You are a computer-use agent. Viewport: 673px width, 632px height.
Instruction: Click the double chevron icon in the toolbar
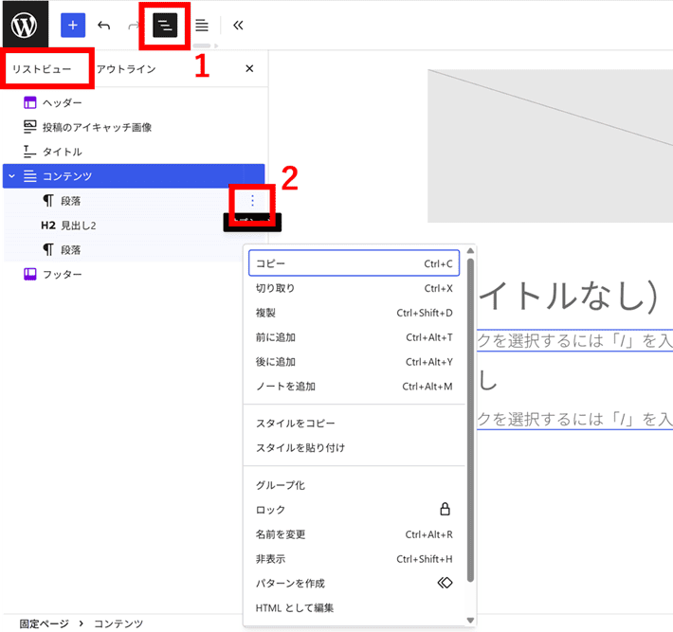pyautogui.click(x=238, y=26)
